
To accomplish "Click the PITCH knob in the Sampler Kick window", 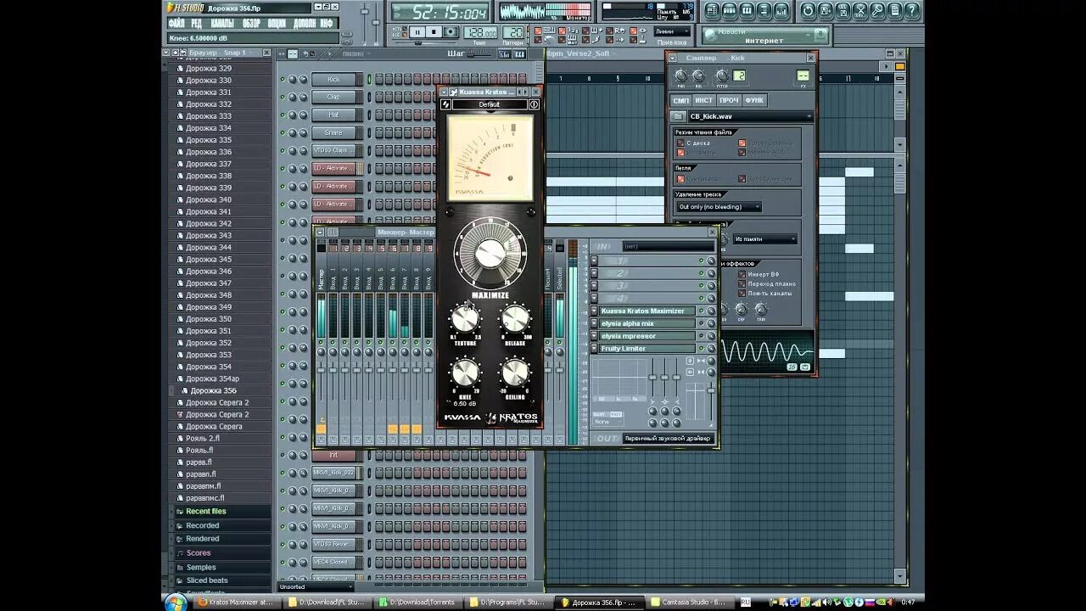I will pos(722,76).
